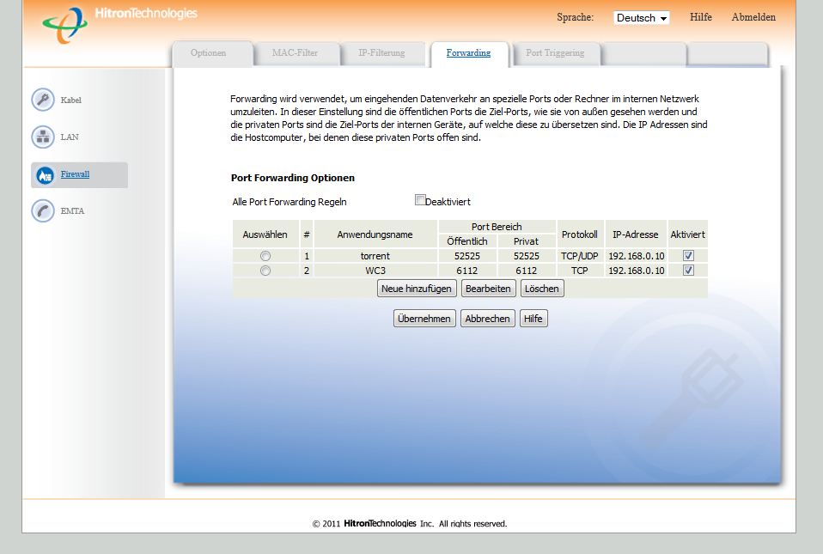
Task: Select the Firewall flame icon
Action: coord(44,174)
